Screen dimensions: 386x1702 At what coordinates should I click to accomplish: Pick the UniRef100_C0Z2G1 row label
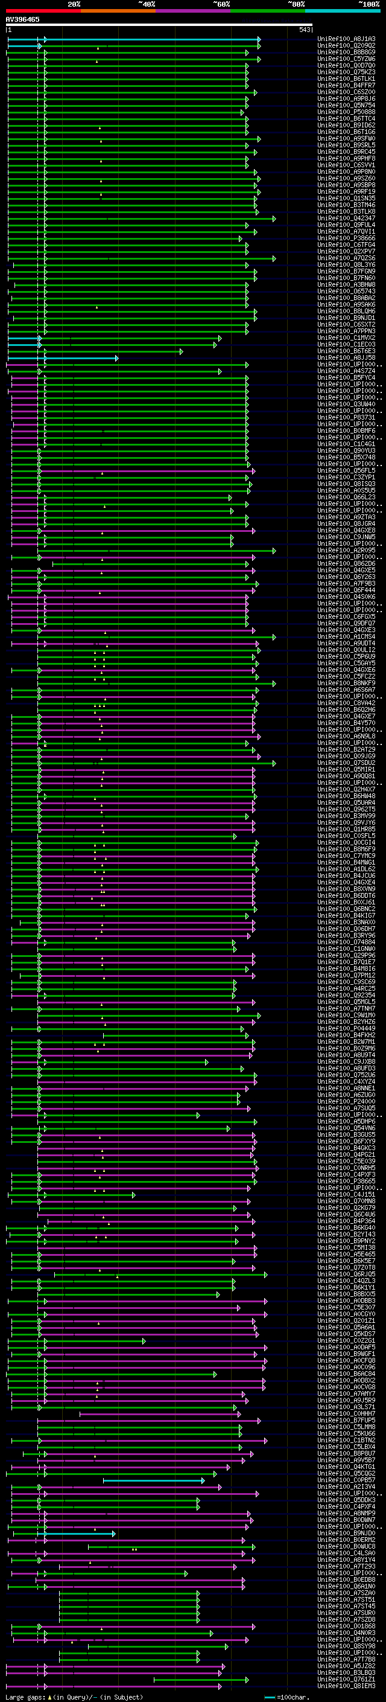click(346, 1340)
